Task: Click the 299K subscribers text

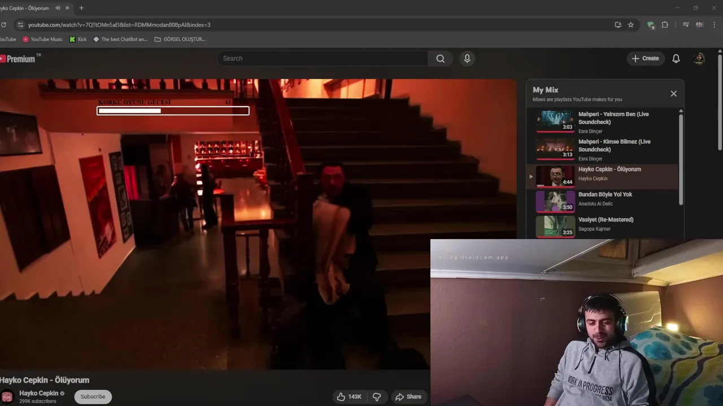Action: 38,401
